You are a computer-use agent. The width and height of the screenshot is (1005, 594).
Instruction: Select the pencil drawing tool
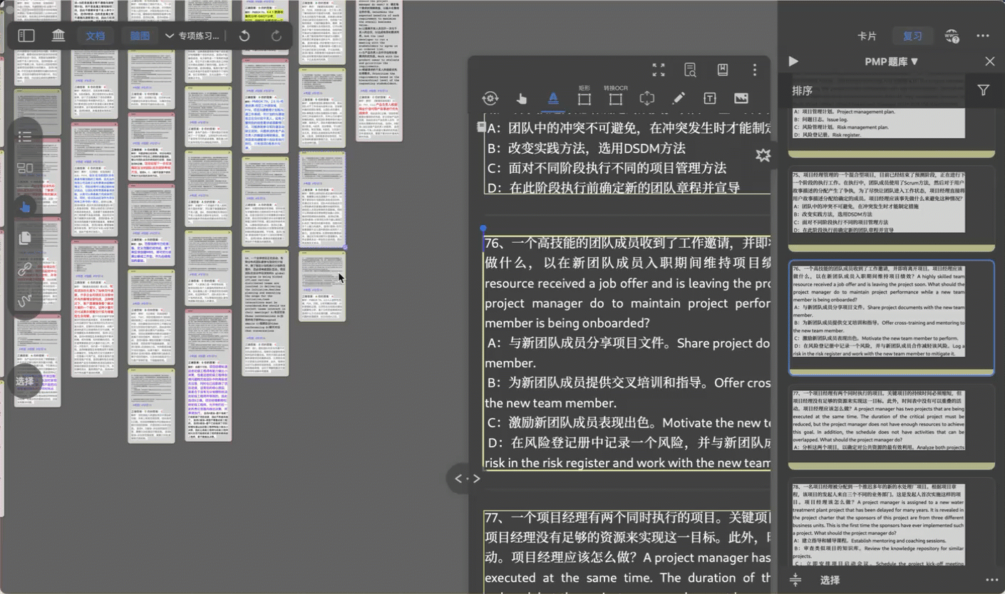(679, 99)
